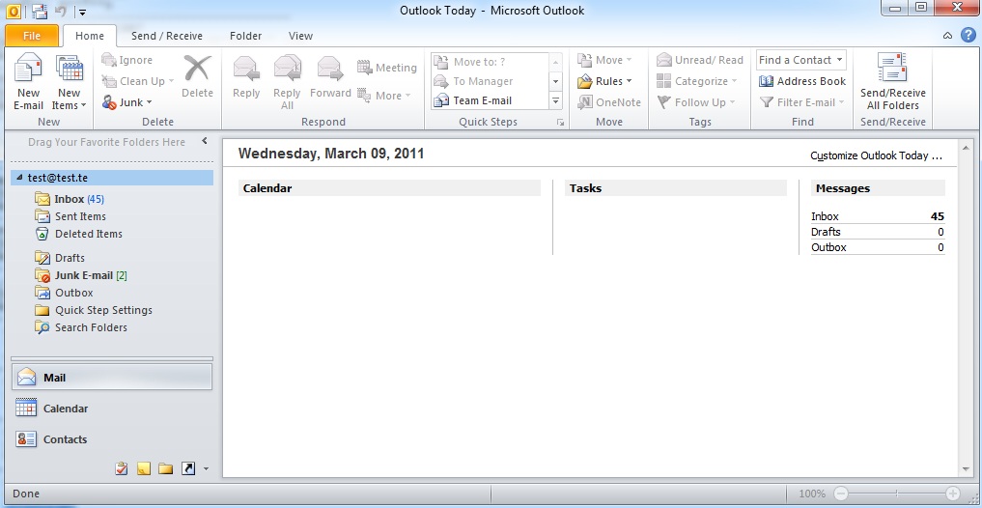Click the Reply All button
Image resolution: width=982 pixels, height=508 pixels.
(x=287, y=81)
